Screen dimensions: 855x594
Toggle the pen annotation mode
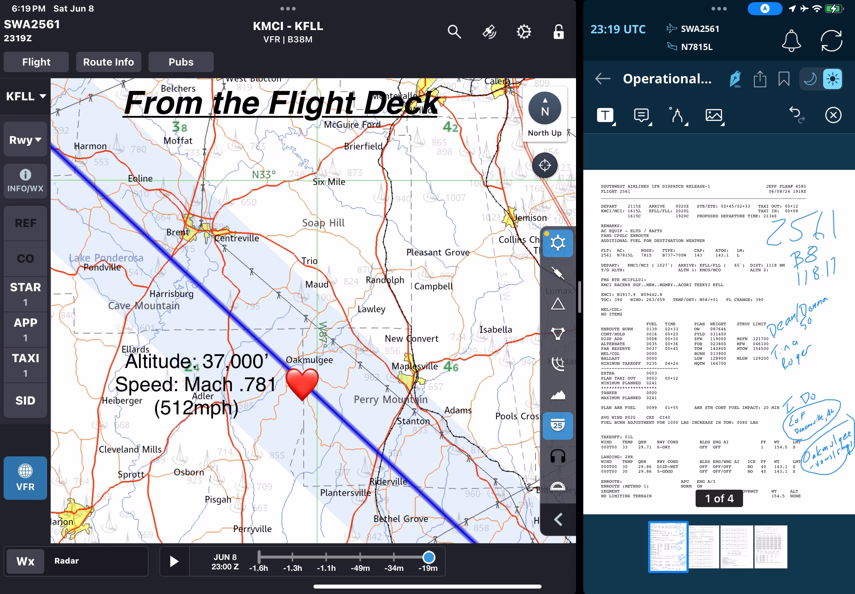[735, 79]
